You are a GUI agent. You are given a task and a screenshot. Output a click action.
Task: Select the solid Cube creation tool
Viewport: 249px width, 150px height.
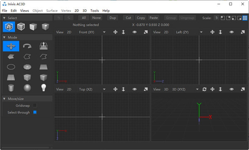[x=44, y=77]
